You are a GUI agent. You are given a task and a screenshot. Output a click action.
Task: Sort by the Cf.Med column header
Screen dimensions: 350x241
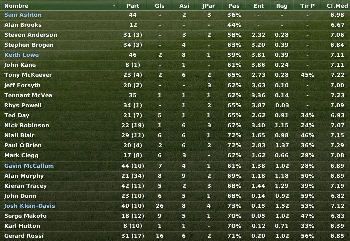[337, 6]
